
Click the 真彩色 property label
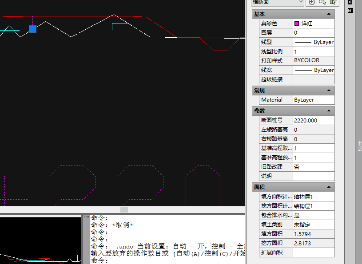[x=269, y=23]
